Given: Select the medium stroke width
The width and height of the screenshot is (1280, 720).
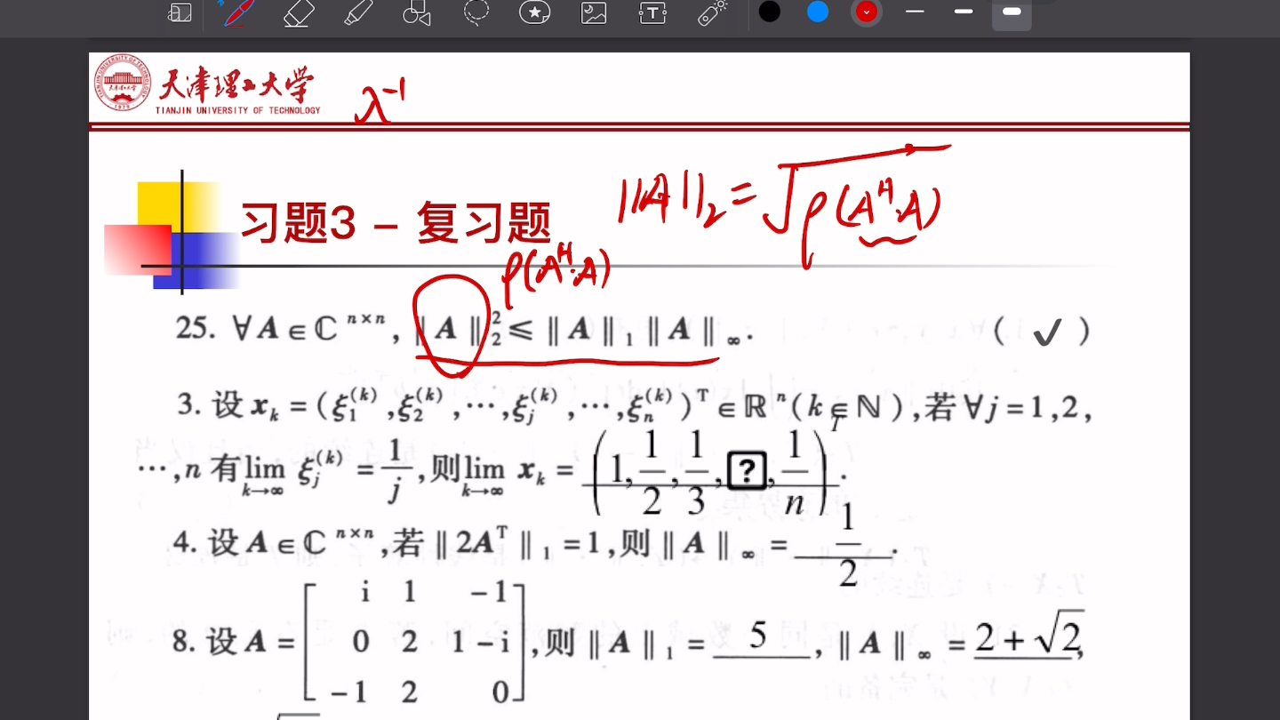Looking at the screenshot, I should point(964,12).
